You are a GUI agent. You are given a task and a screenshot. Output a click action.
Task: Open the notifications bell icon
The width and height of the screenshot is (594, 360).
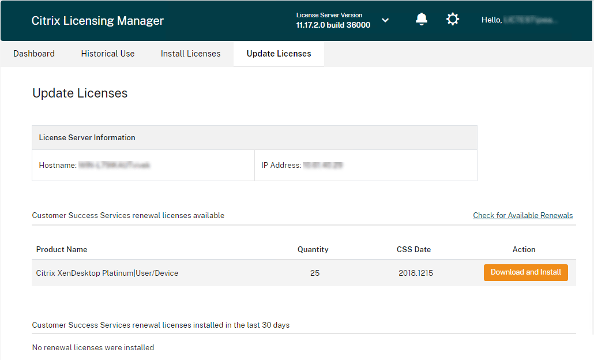point(421,19)
